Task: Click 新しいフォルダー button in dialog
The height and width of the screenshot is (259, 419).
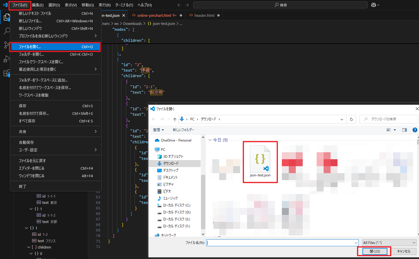Action: 183,130
